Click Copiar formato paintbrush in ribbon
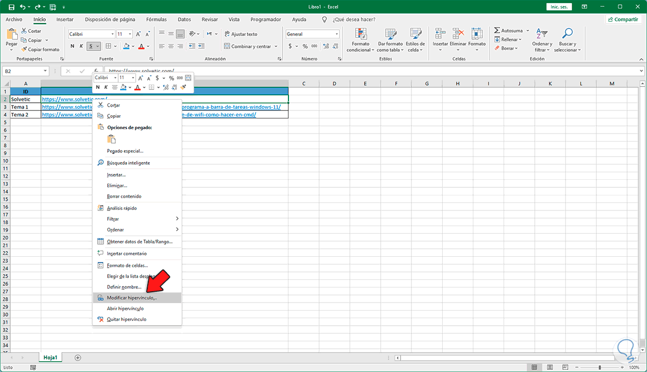Screen dimensions: 647x372 click(x=24, y=49)
